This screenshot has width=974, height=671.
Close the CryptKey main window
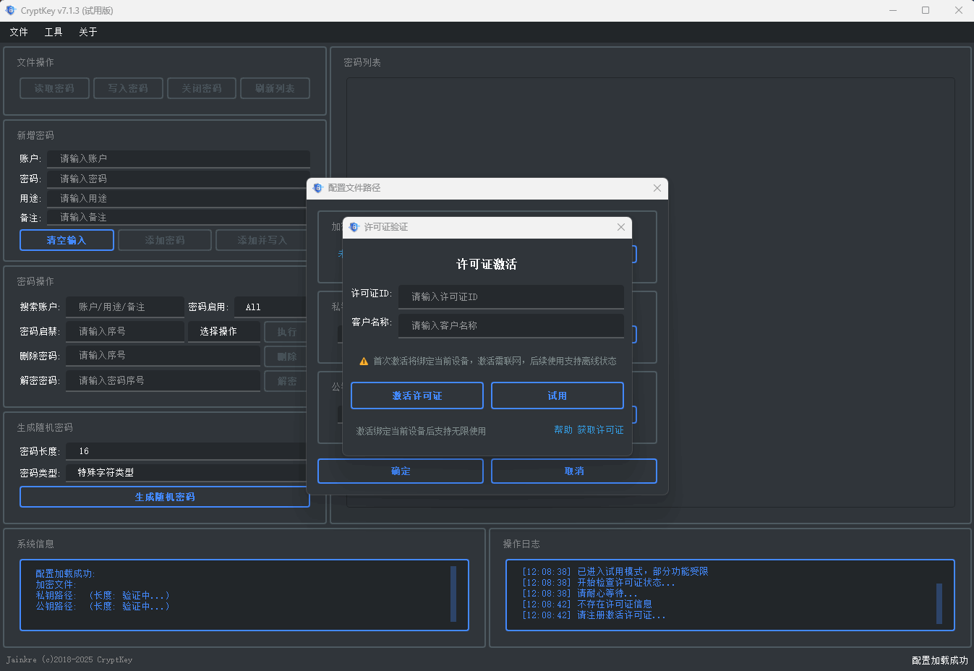point(958,10)
